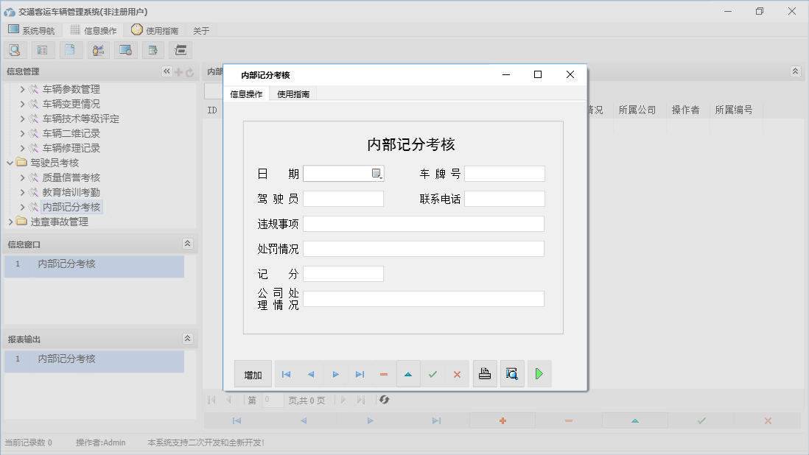Click the 关于 menu item

point(200,30)
